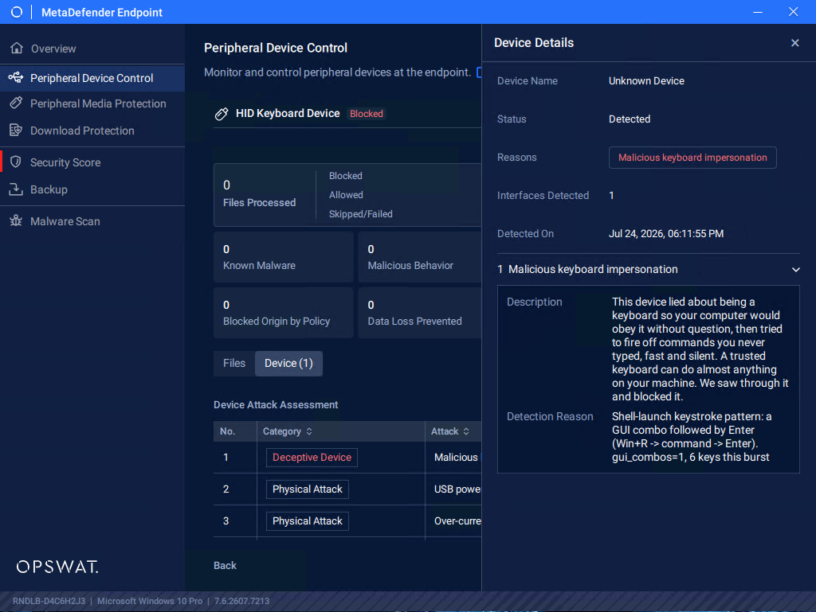Open the Malware Scan bug icon

pyautogui.click(x=16, y=220)
